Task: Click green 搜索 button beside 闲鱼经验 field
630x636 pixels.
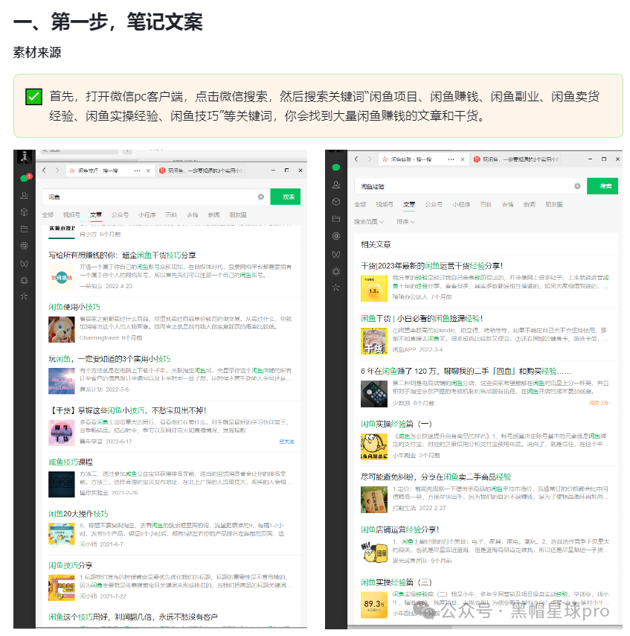Action: (x=602, y=186)
